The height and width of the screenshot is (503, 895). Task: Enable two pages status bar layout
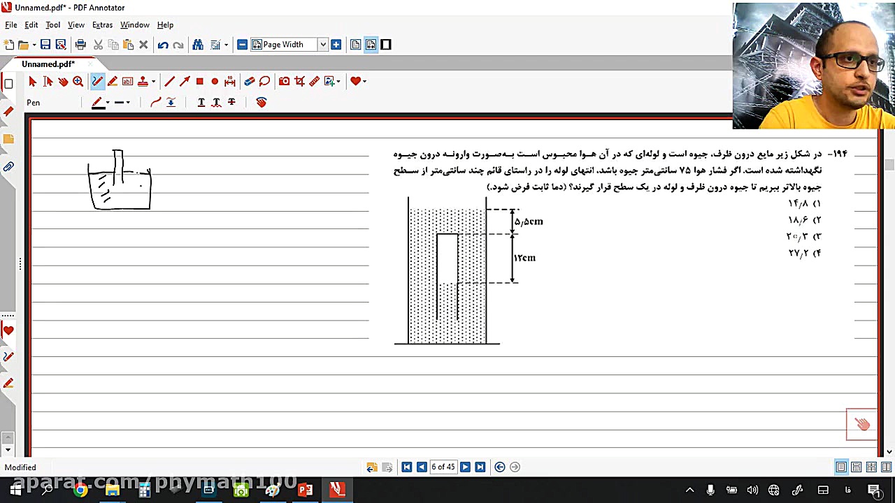871,467
